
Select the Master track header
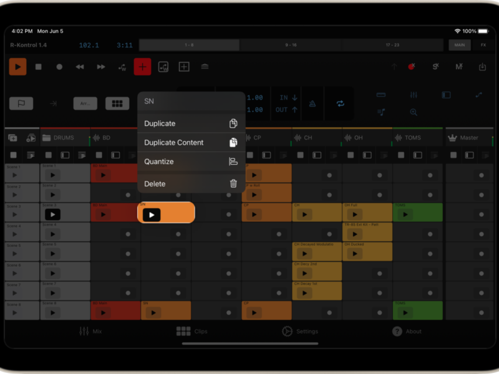pos(470,138)
